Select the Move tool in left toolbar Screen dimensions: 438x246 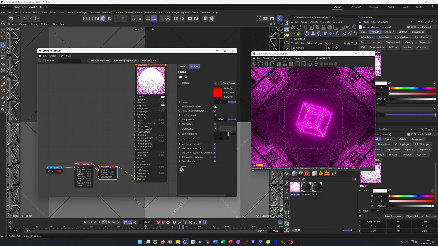coord(3,45)
